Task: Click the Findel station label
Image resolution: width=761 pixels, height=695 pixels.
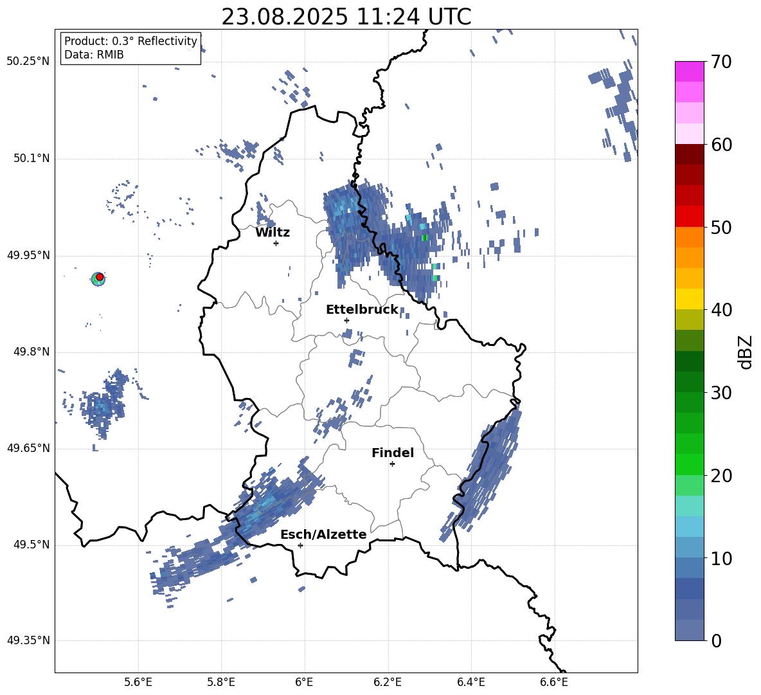Action: pos(393,453)
